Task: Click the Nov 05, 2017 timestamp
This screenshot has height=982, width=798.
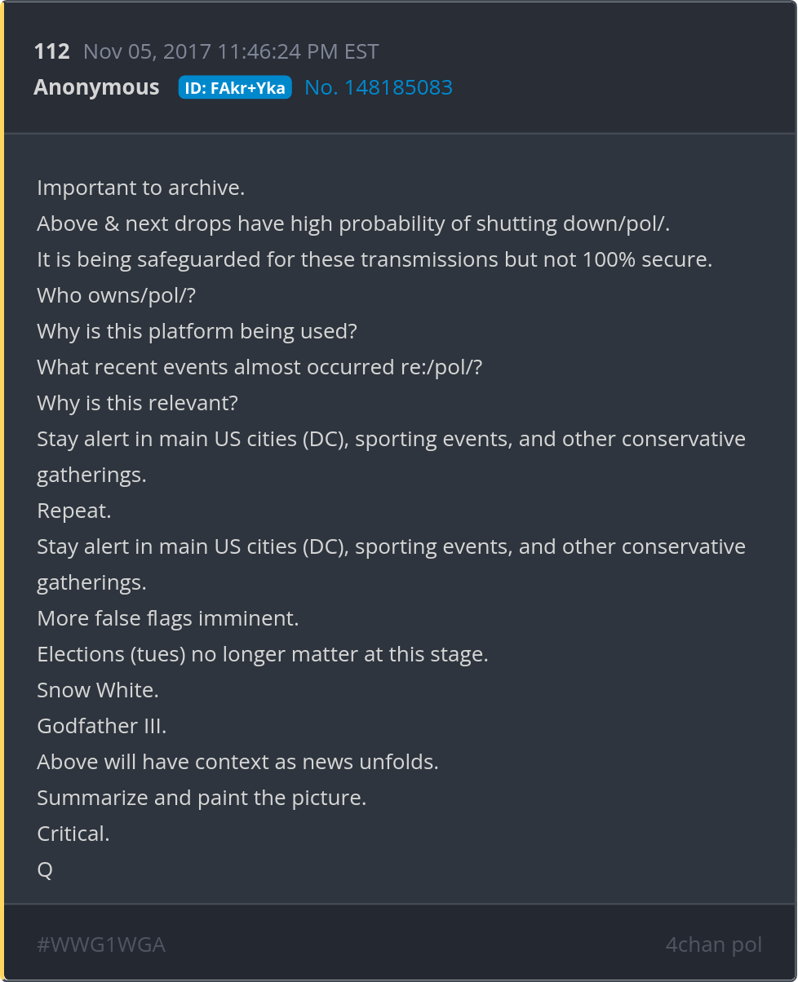Action: (231, 51)
